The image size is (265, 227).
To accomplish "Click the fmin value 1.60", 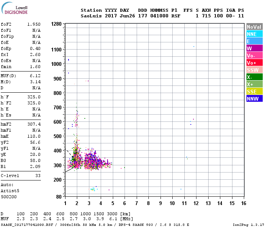I will [35, 67].
